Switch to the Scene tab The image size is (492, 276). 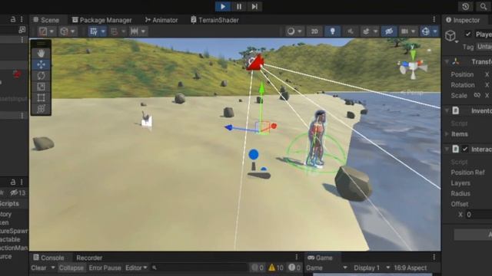pyautogui.click(x=46, y=20)
